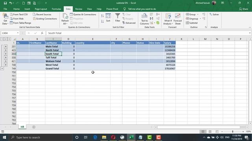Viewport: 252px width, 141px height.
Task: Expand the Main Total group
Action: 6,47
